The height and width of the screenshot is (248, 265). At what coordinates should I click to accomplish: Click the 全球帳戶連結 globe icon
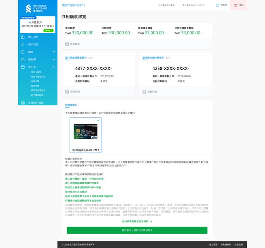point(23,103)
